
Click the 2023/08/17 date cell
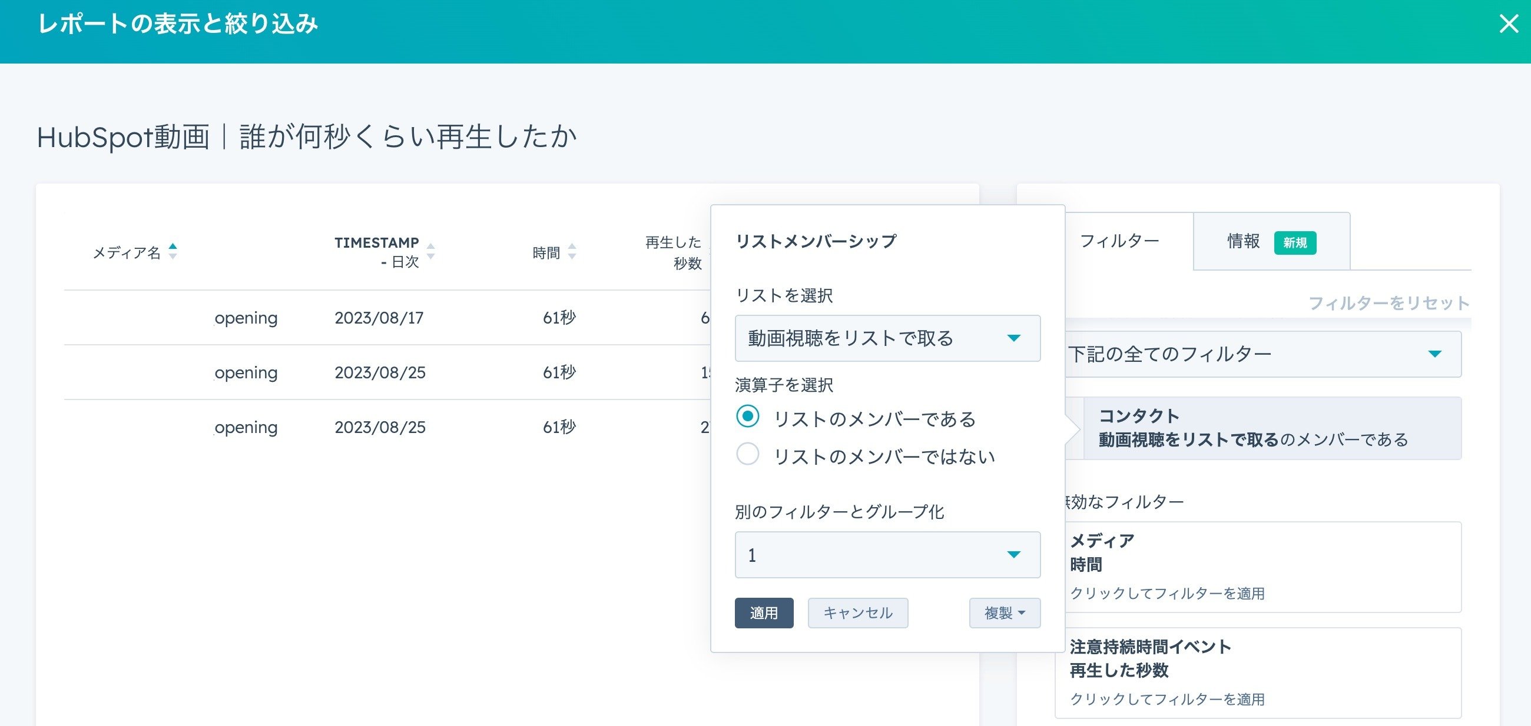(x=379, y=318)
